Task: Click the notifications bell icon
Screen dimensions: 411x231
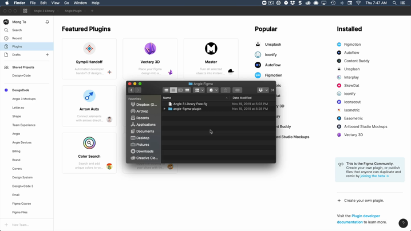Action: tap(47, 22)
